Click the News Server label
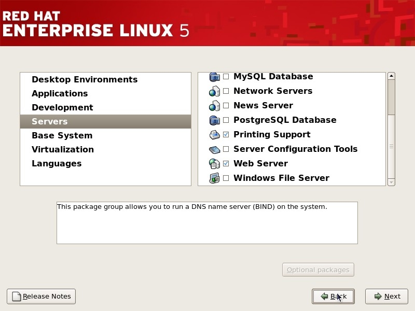The image size is (415, 311). (x=263, y=106)
